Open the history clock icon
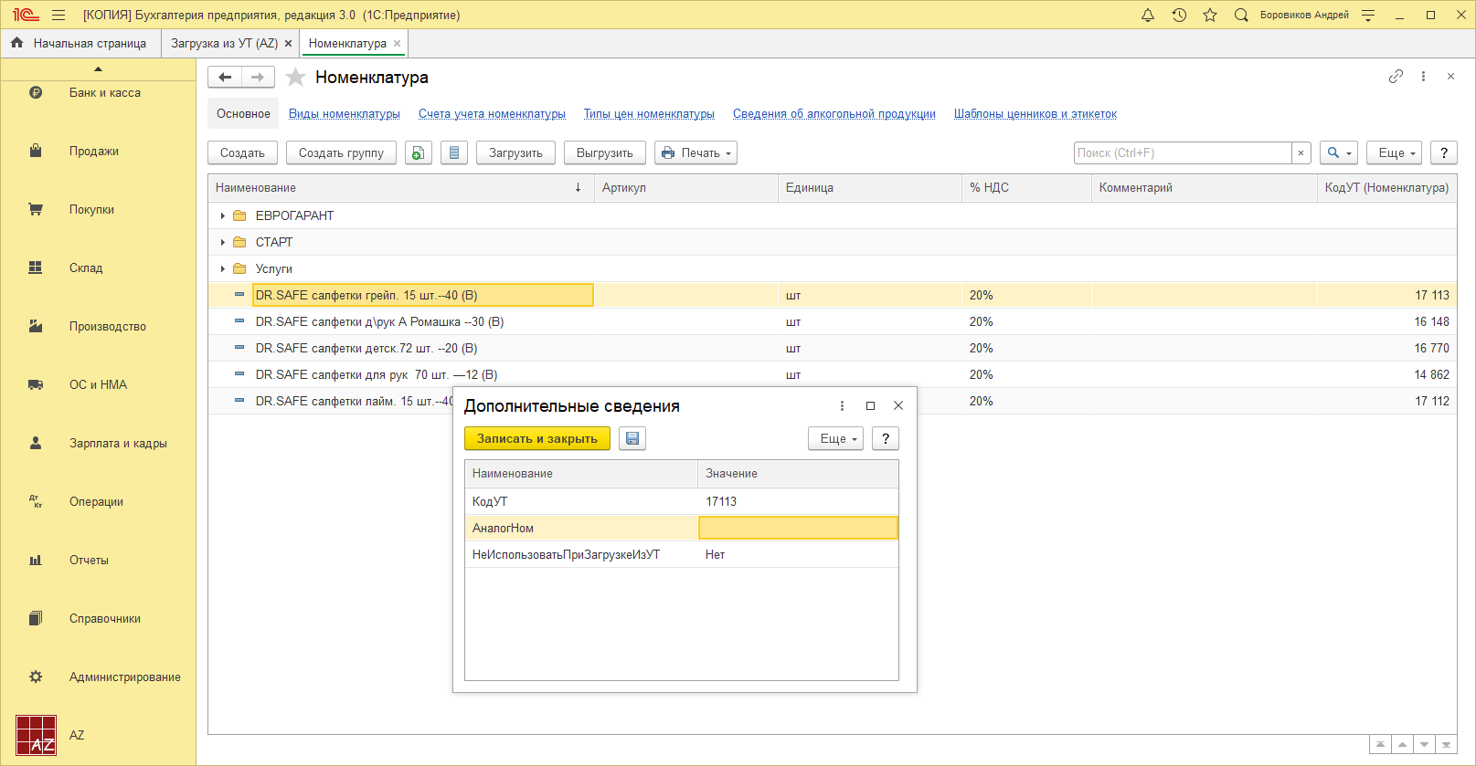Viewport: 1476px width, 766px height. coord(1179,15)
